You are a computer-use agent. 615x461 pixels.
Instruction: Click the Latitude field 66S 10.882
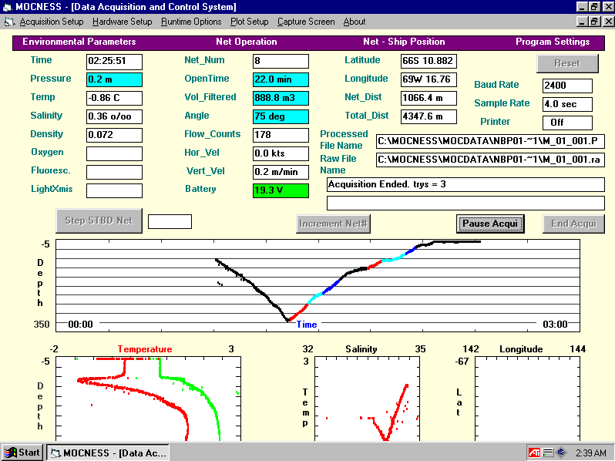[428, 61]
